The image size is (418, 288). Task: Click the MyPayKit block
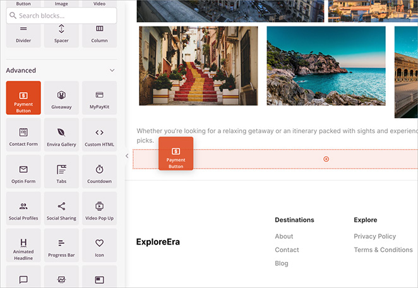pyautogui.click(x=99, y=98)
